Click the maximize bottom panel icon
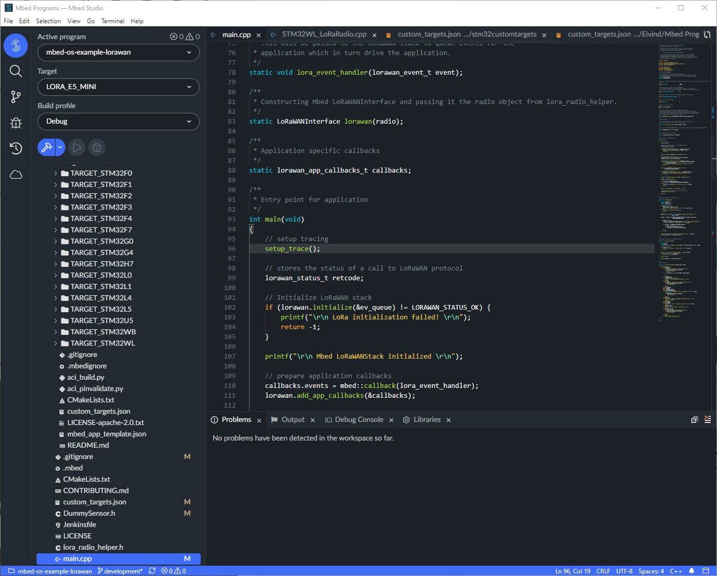The image size is (717, 576). pyautogui.click(x=694, y=420)
